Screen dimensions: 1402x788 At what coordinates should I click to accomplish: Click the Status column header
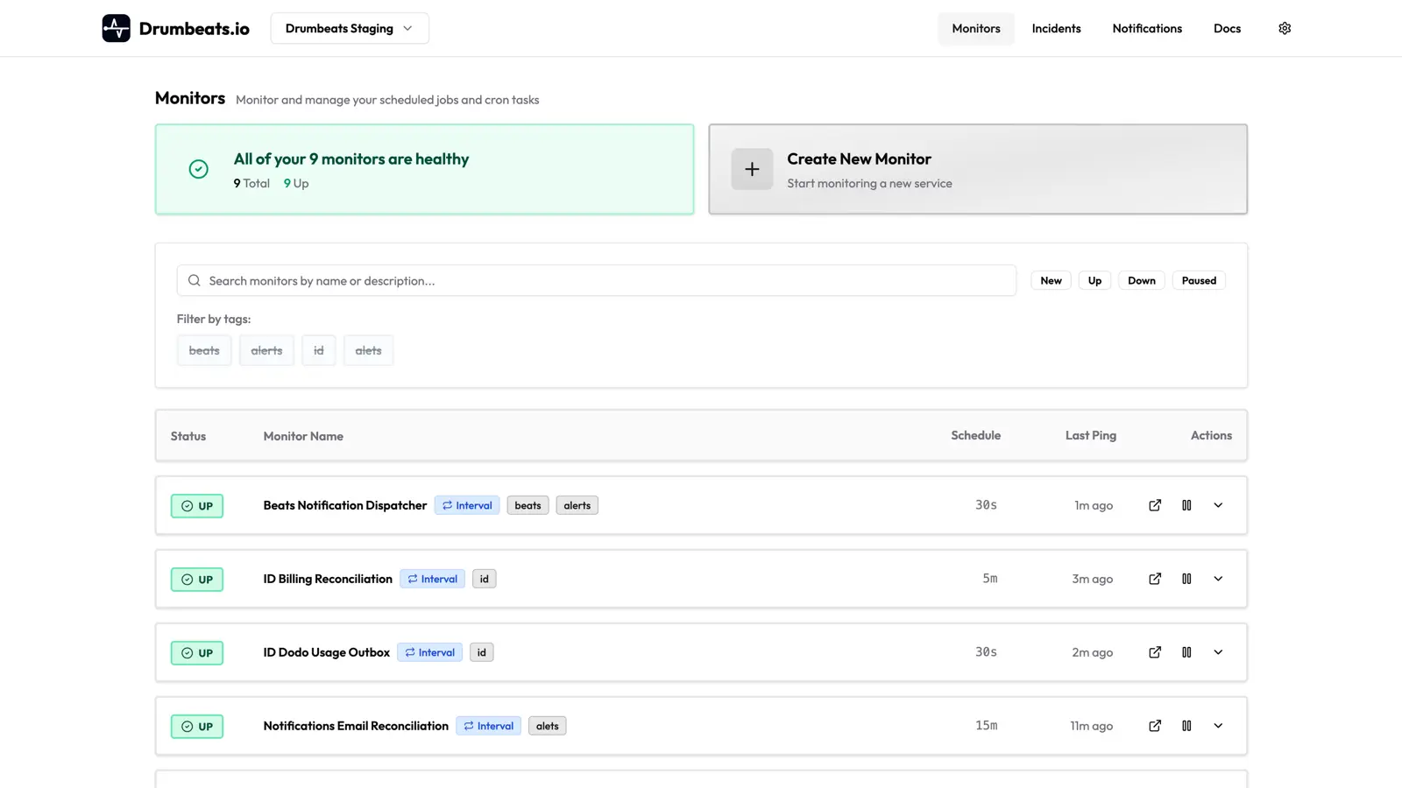(x=188, y=436)
